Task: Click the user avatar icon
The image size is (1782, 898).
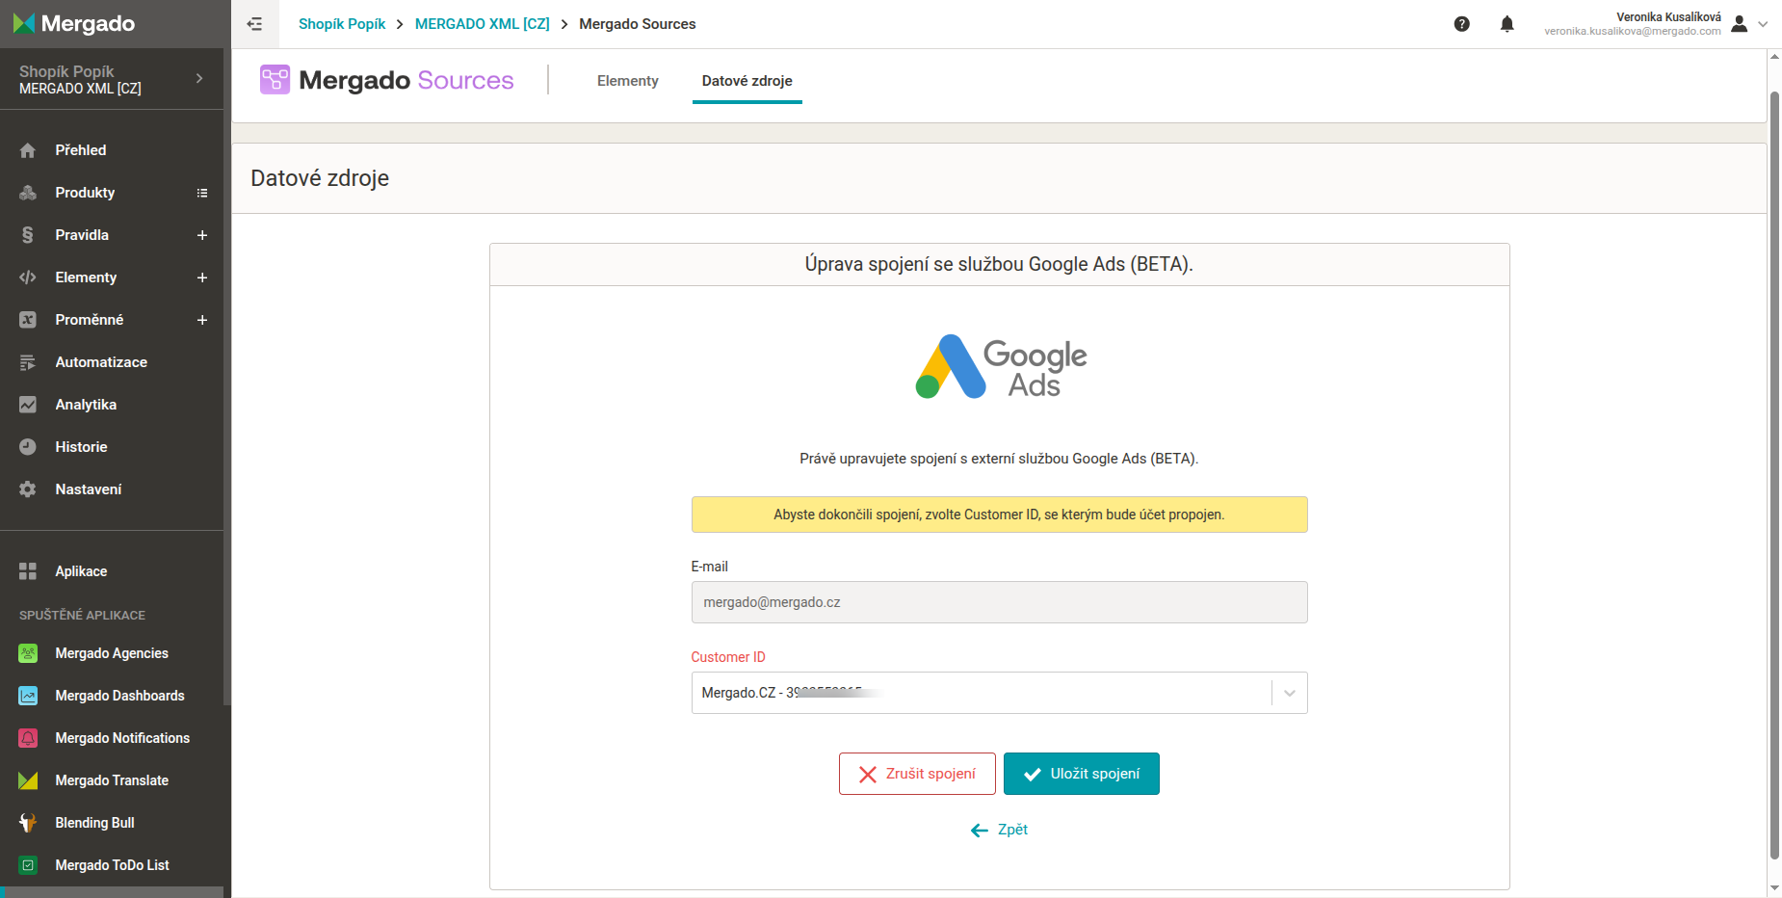Action: [1739, 24]
